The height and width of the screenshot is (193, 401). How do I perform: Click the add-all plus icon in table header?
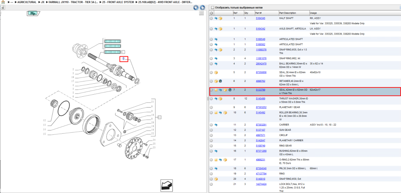point(211,13)
